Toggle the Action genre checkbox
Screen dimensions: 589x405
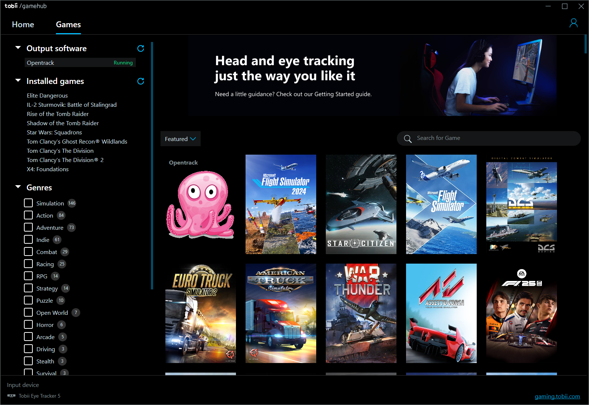pyautogui.click(x=28, y=215)
